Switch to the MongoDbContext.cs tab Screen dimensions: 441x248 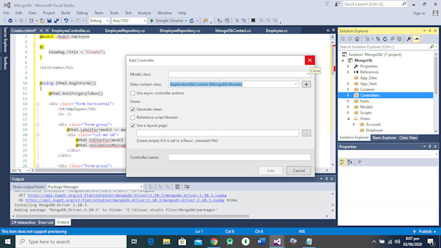pyautogui.click(x=233, y=31)
